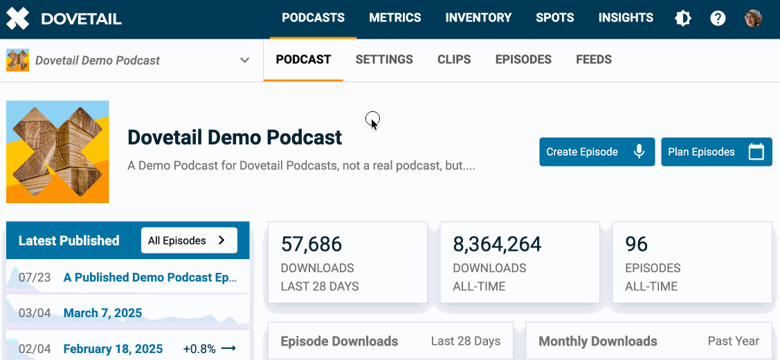780x360 pixels.
Task: Click the 57,686 downloads stat card
Action: pos(347,263)
